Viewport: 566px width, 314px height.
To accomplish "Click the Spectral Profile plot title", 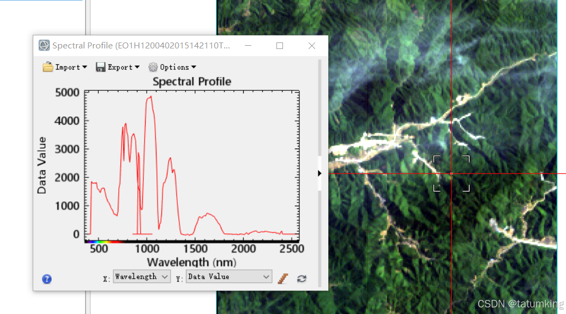I will [x=192, y=82].
